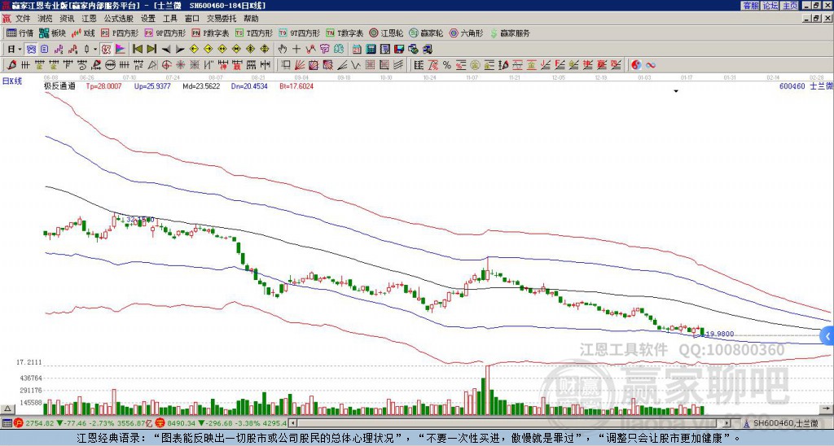Move chart left with black left arrow
The image size is (834, 446).
pos(166,50)
